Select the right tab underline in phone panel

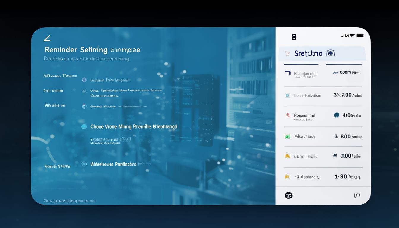click(343, 64)
